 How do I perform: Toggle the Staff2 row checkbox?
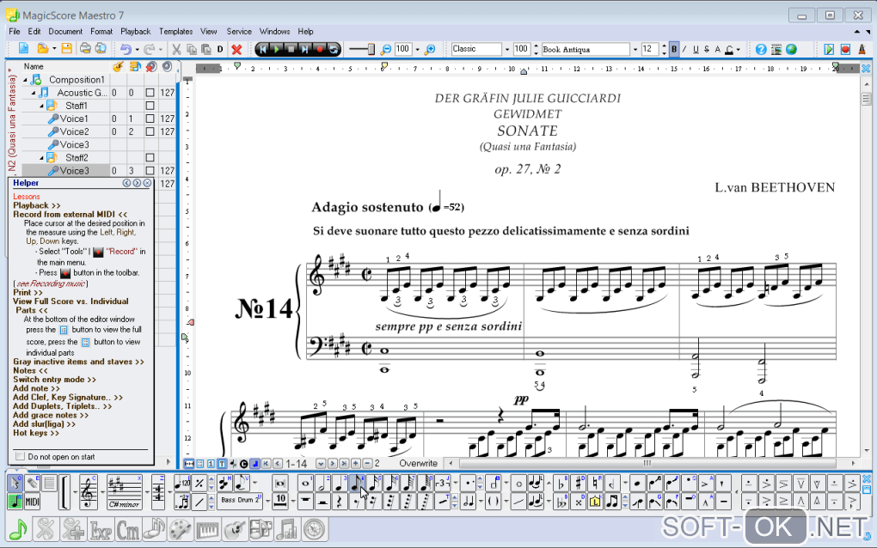click(150, 157)
